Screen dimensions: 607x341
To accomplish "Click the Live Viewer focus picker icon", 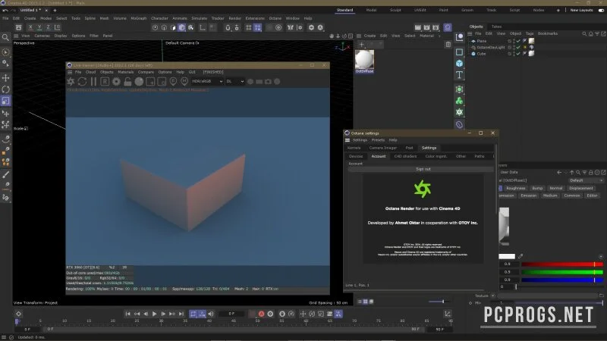I will point(173,82).
